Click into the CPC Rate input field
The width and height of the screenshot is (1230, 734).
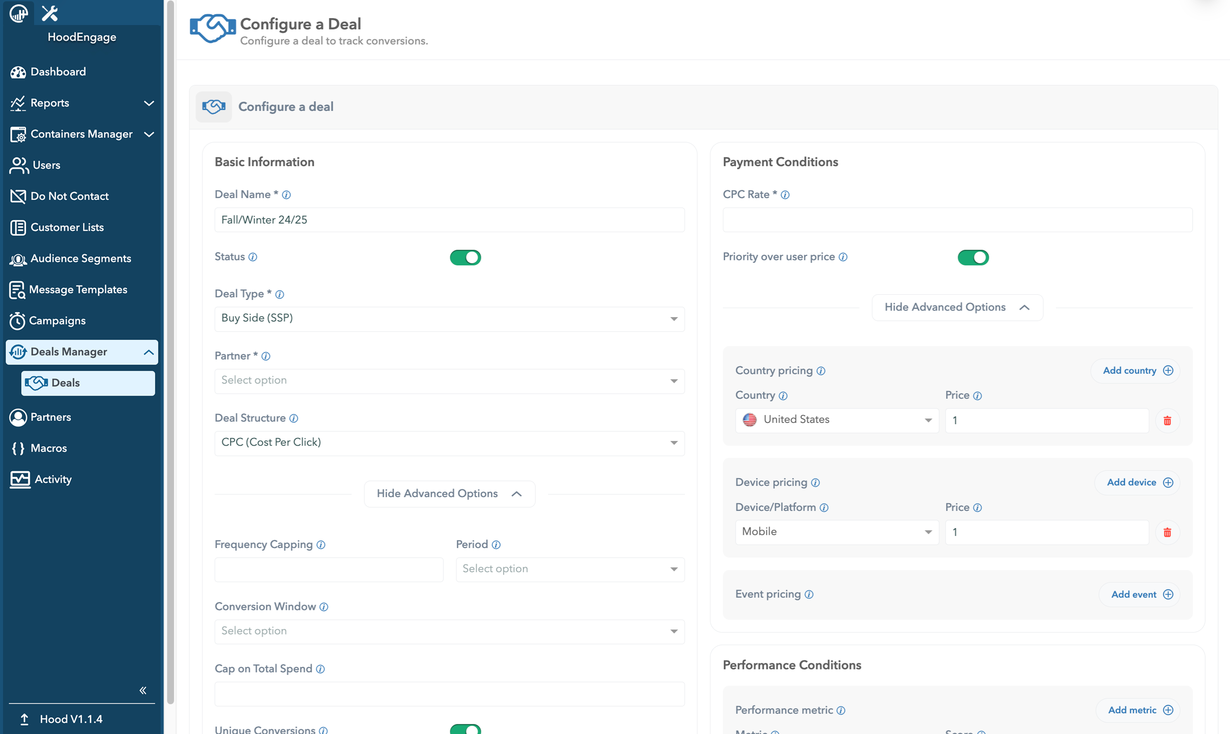[957, 220]
